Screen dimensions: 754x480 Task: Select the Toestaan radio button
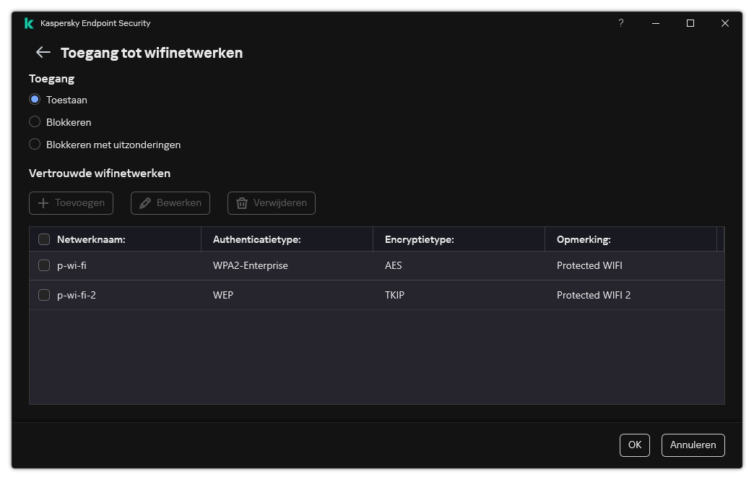pyautogui.click(x=35, y=100)
